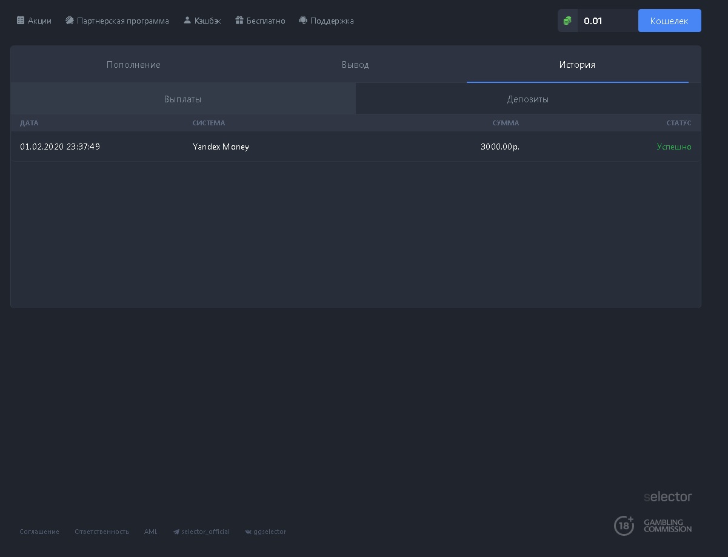Select the Yandex Money transaction row
This screenshot has width=728, height=557.
tap(355, 147)
